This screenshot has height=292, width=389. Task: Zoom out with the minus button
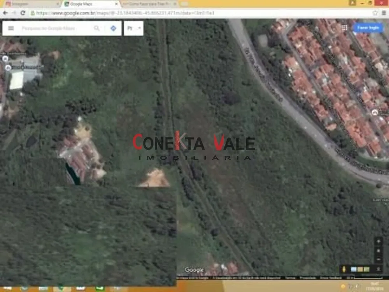click(378, 259)
